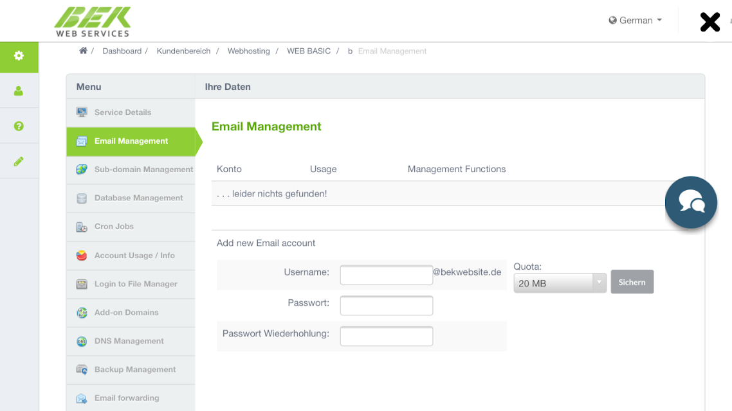Open Sub-domain Management menu item

click(x=131, y=170)
